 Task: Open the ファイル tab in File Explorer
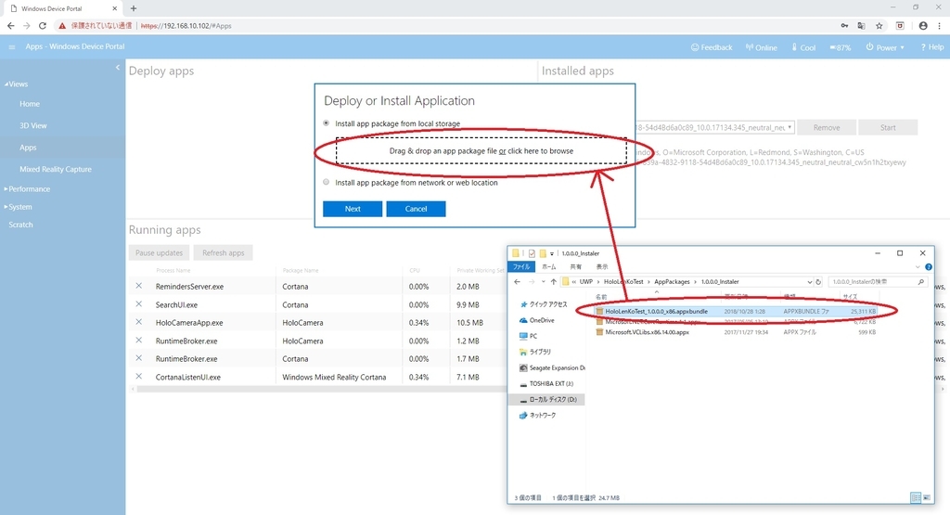pyautogui.click(x=521, y=266)
